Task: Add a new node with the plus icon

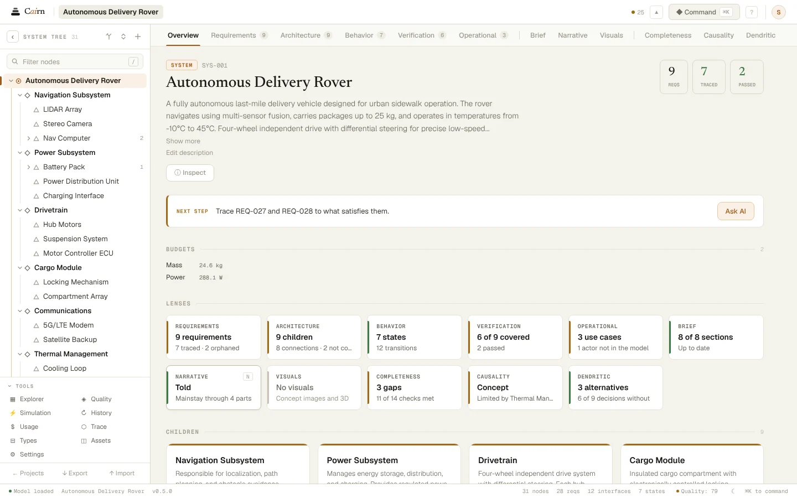Action: click(138, 37)
